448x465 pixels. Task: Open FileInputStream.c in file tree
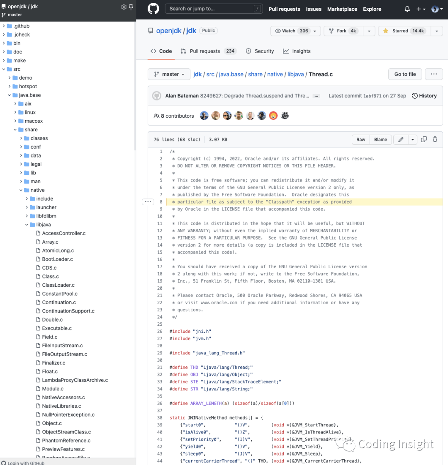tap(62, 346)
